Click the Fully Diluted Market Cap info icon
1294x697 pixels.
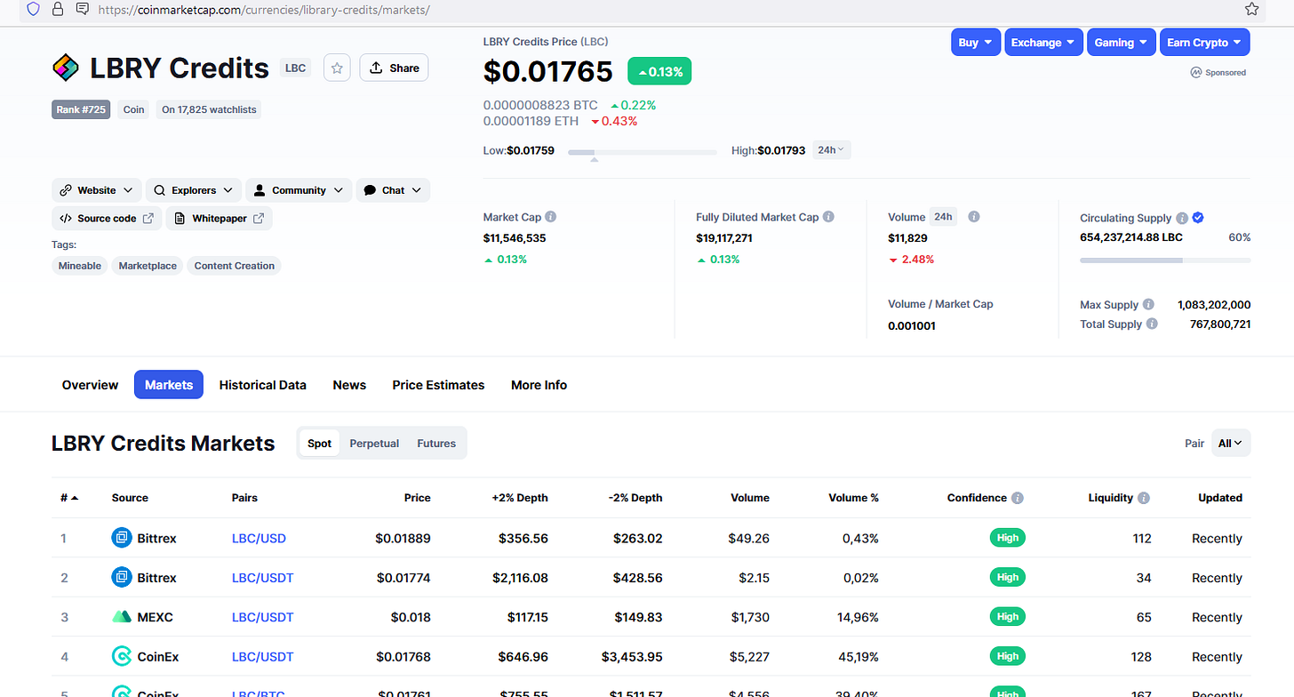[828, 217]
